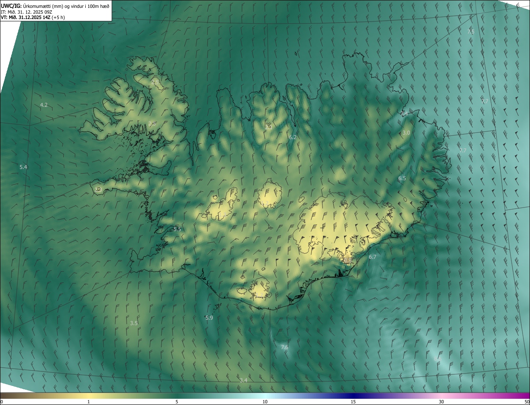Image resolution: width=530 pixels, height=405 pixels.
Task: Click the 15 tick on the color scale
Action: pos(353,402)
